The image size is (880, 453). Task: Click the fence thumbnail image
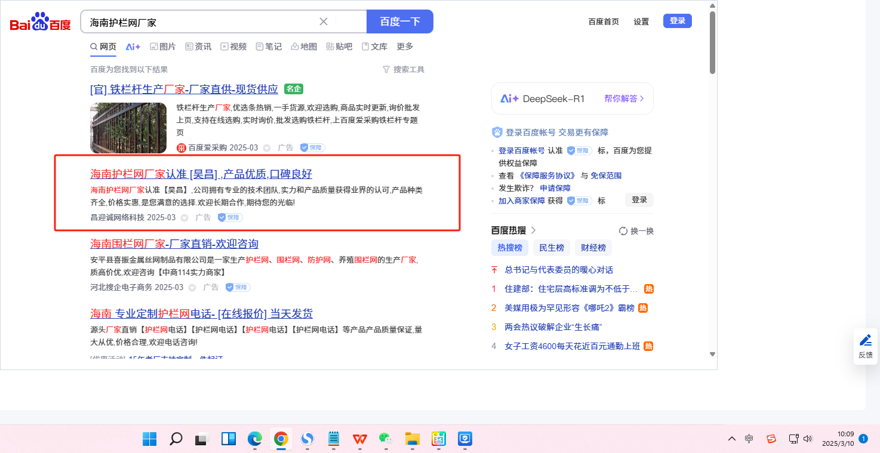(x=128, y=128)
